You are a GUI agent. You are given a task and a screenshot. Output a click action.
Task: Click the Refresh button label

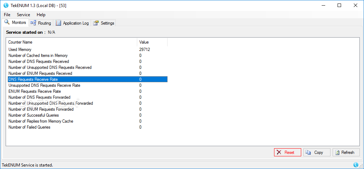coord(348,152)
